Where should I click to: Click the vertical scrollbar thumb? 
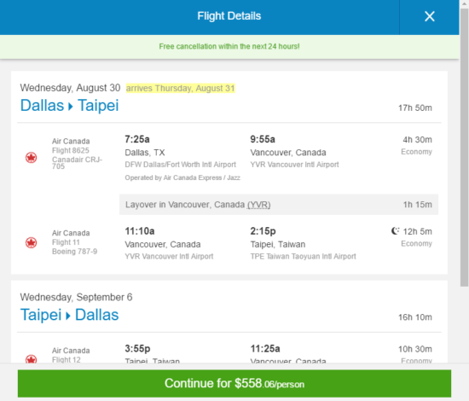464,148
